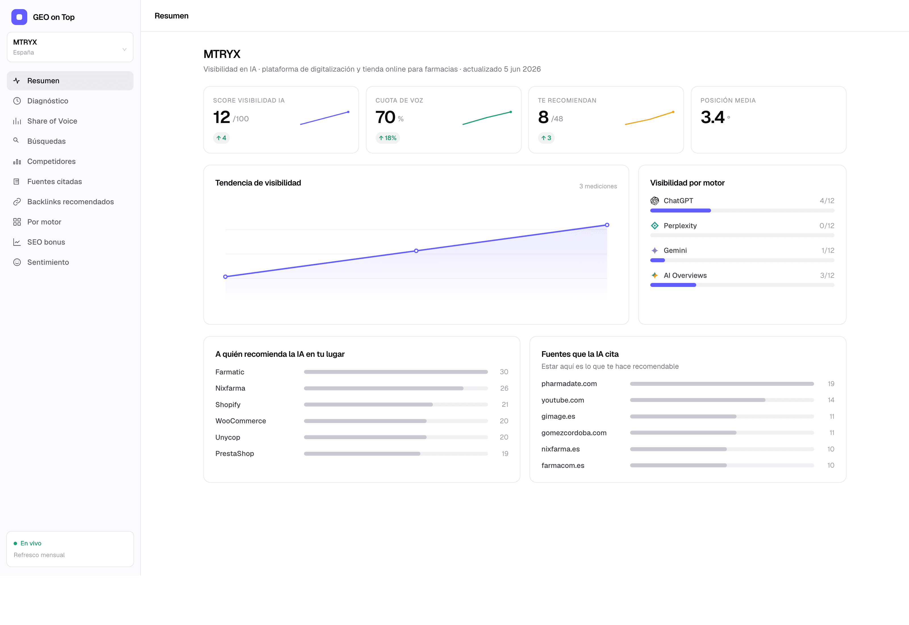Click the Cuota de Voz green sparkline
909x625 pixels.
tap(487, 118)
